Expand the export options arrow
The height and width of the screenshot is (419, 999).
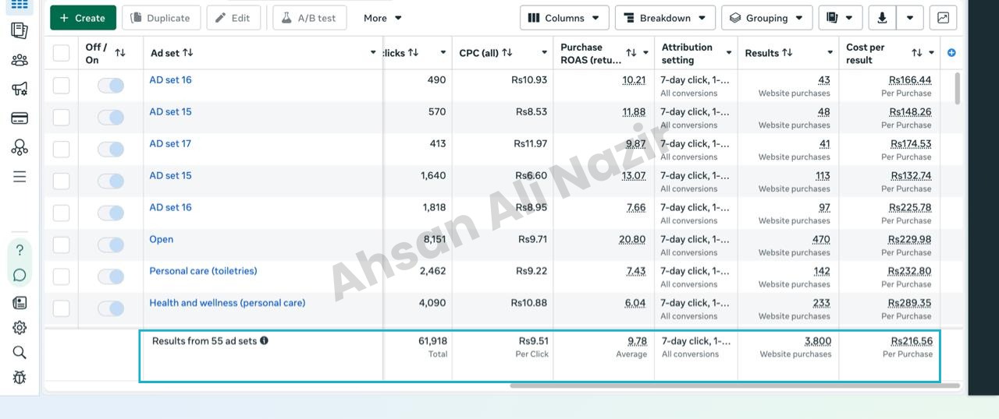point(910,18)
